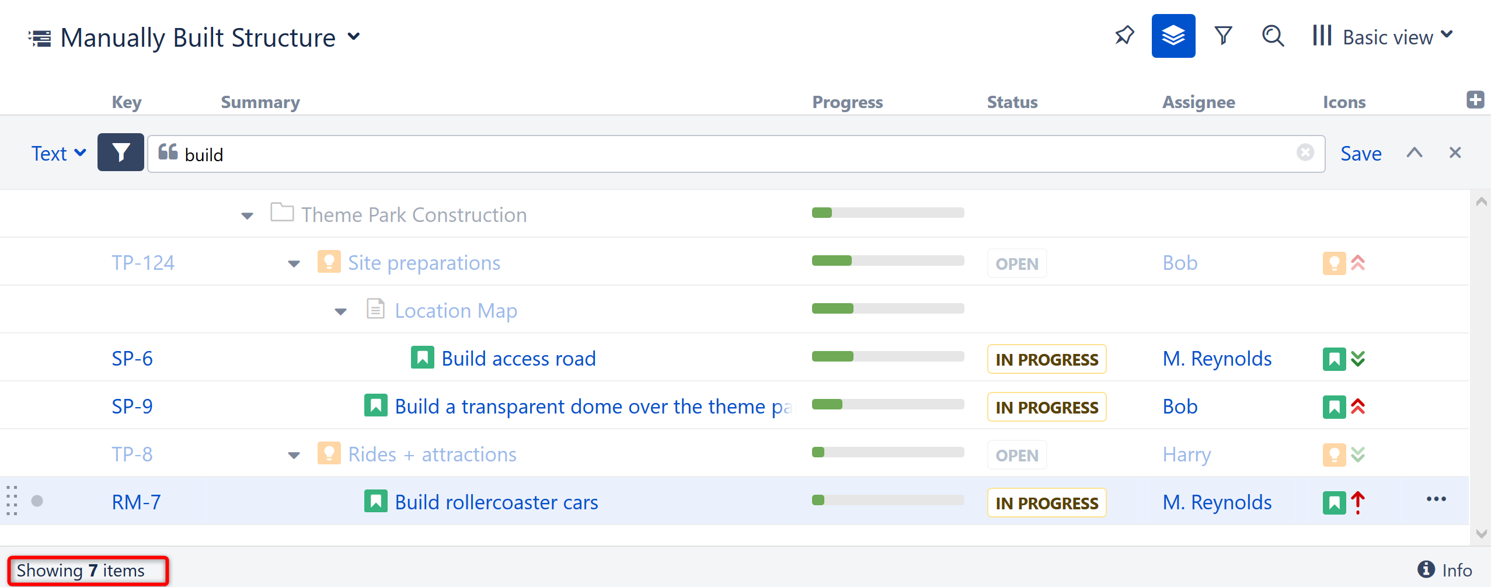Open the Text search mode dropdown
This screenshot has width=1491, height=587.
click(58, 154)
